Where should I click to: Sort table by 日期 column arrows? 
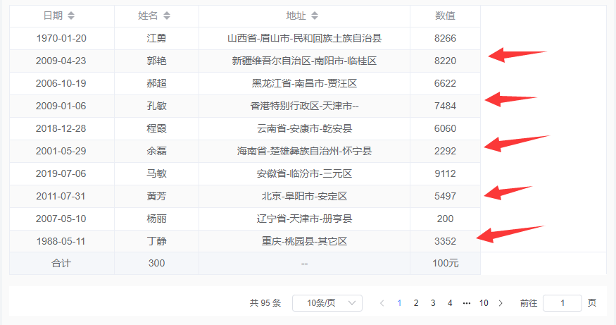pyautogui.click(x=70, y=16)
